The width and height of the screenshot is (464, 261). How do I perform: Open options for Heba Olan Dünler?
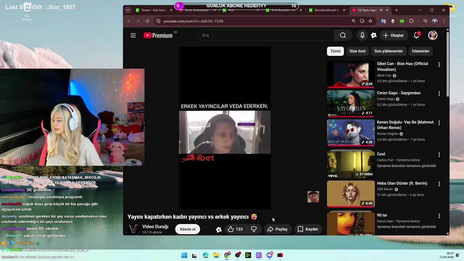coord(439,184)
